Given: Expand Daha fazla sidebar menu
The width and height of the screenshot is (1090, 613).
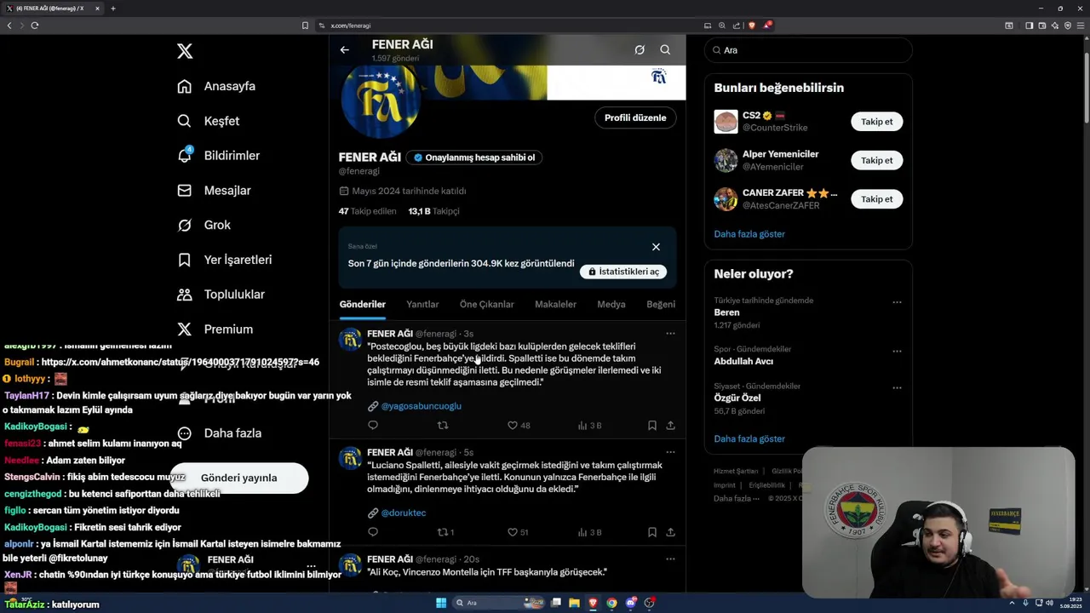Looking at the screenshot, I should pyautogui.click(x=219, y=433).
